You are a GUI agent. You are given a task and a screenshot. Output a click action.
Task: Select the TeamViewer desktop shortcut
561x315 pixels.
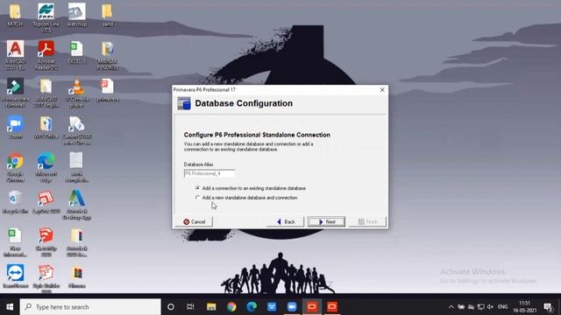15,276
